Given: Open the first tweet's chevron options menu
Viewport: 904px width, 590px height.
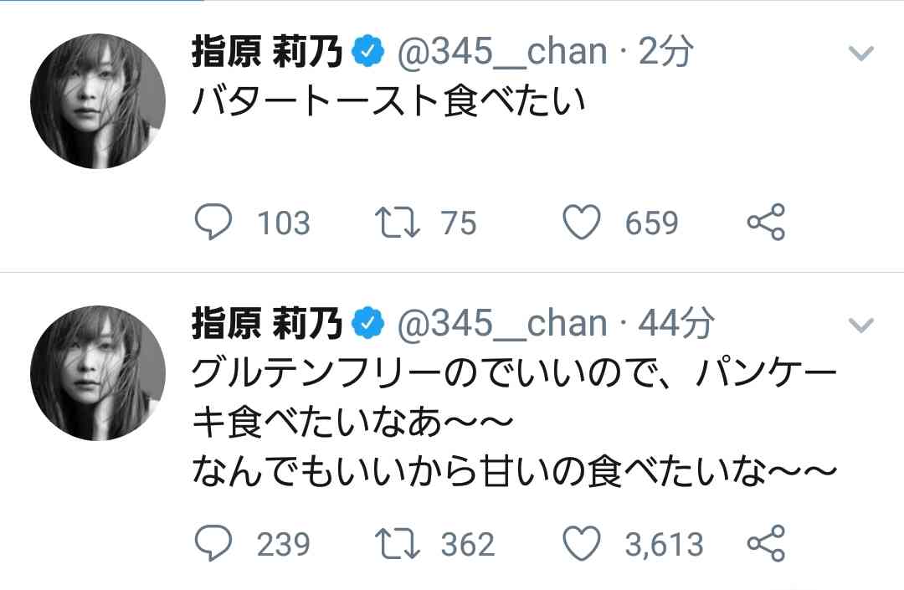Looking at the screenshot, I should click(x=861, y=54).
